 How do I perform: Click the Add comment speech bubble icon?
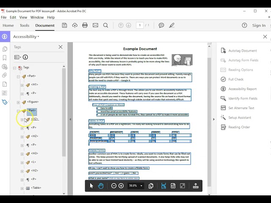coord(161,25)
